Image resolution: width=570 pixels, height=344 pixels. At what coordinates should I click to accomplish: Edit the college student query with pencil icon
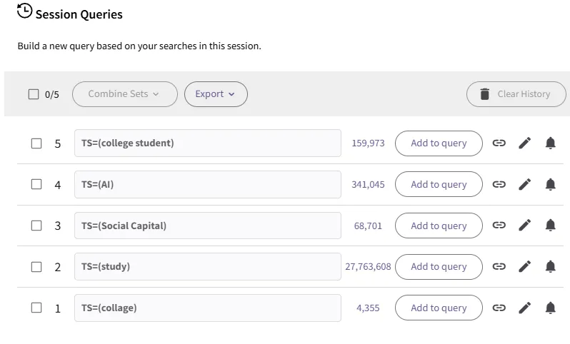525,143
